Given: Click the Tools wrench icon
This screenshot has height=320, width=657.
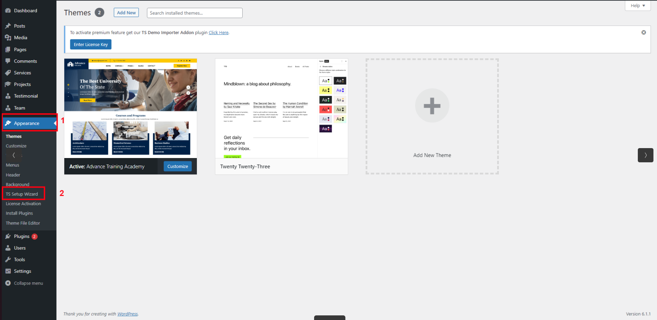Looking at the screenshot, I should (8, 260).
